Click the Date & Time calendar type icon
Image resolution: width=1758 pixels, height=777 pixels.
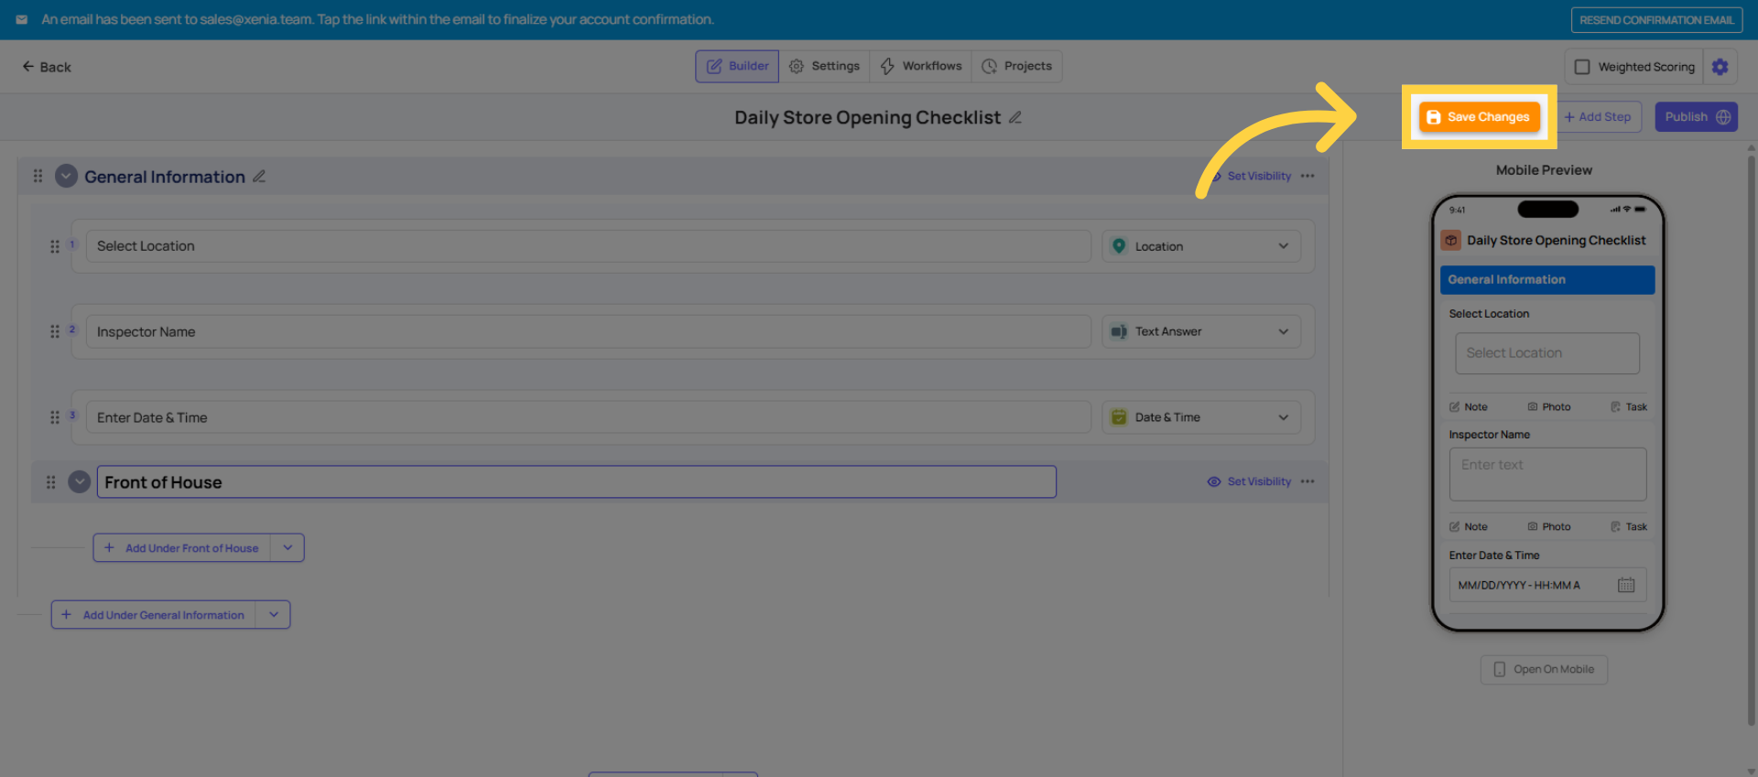[x=1119, y=417]
